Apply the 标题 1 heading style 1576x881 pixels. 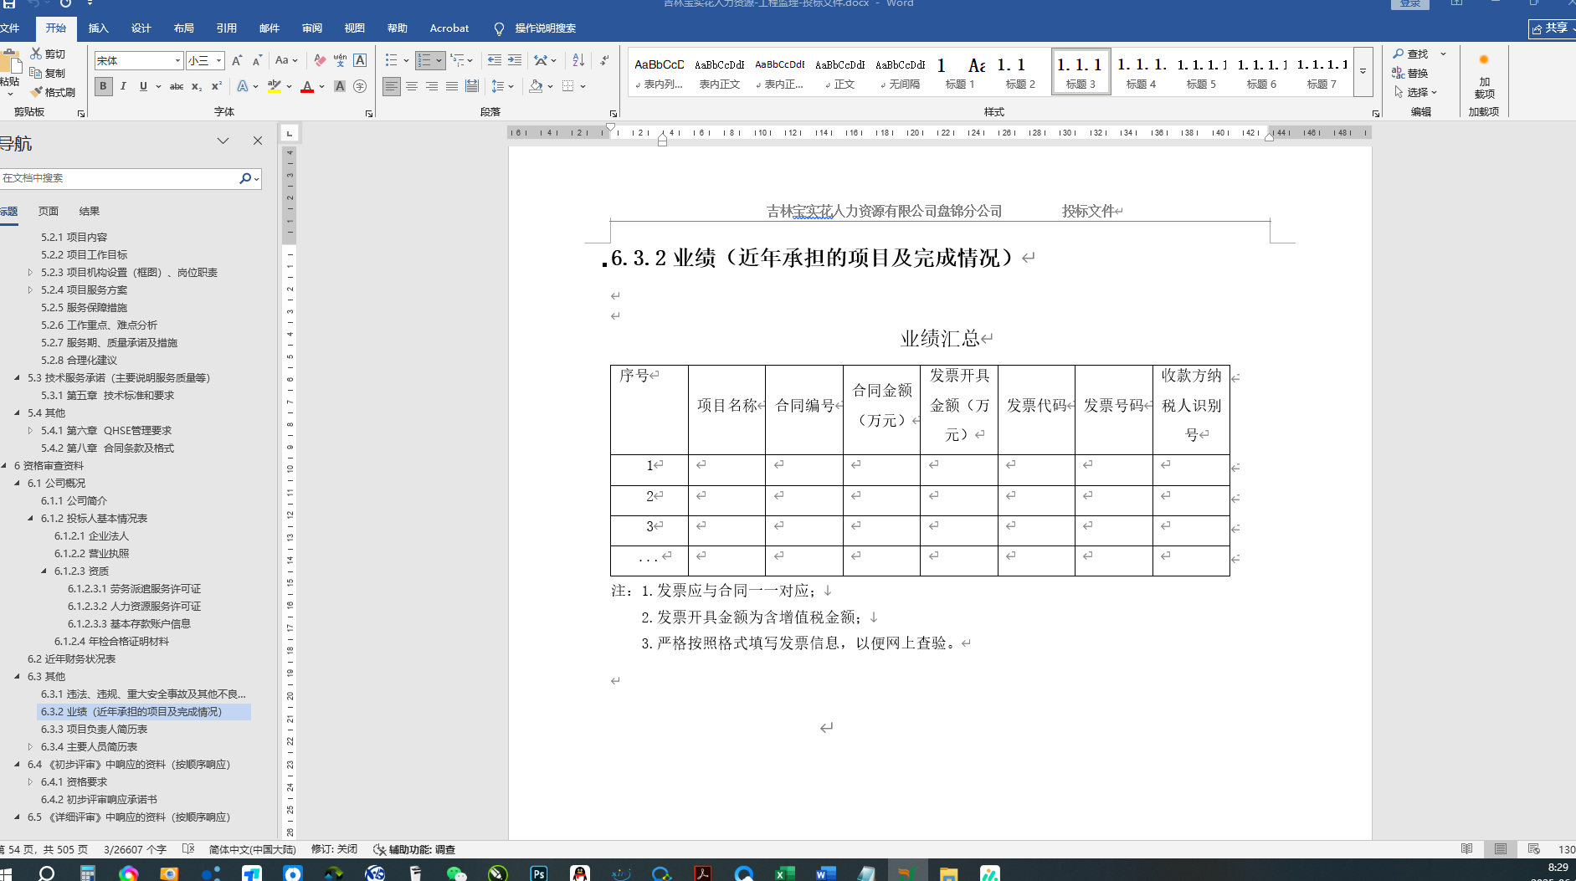pyautogui.click(x=960, y=72)
